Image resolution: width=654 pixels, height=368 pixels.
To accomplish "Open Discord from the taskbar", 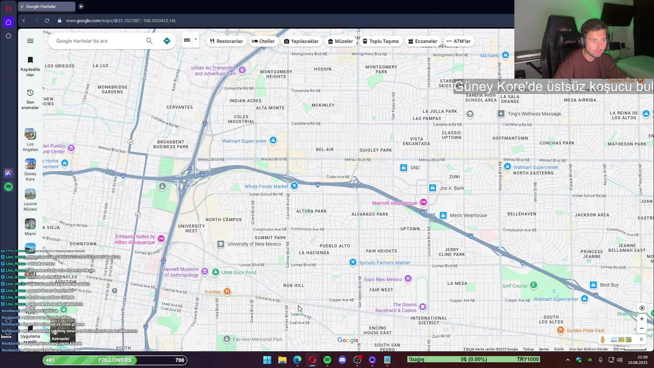I will tap(342, 360).
